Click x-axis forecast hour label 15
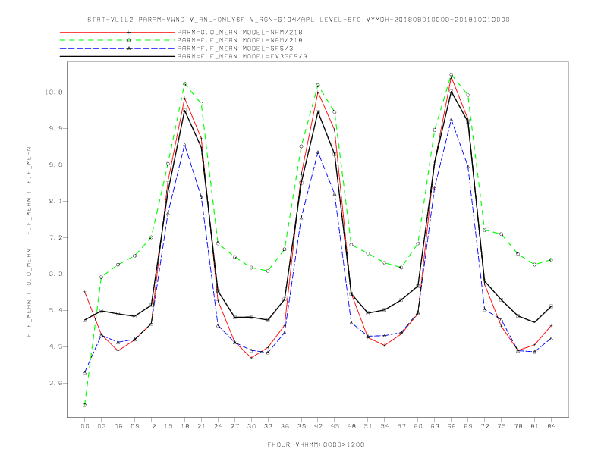The height and width of the screenshot is (464, 601). click(x=168, y=426)
